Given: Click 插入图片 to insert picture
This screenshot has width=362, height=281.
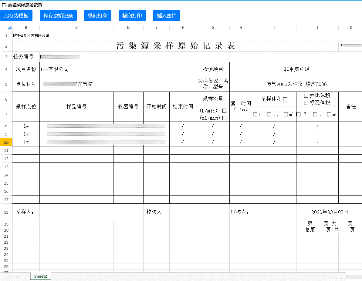Looking at the screenshot, I should (x=167, y=15).
